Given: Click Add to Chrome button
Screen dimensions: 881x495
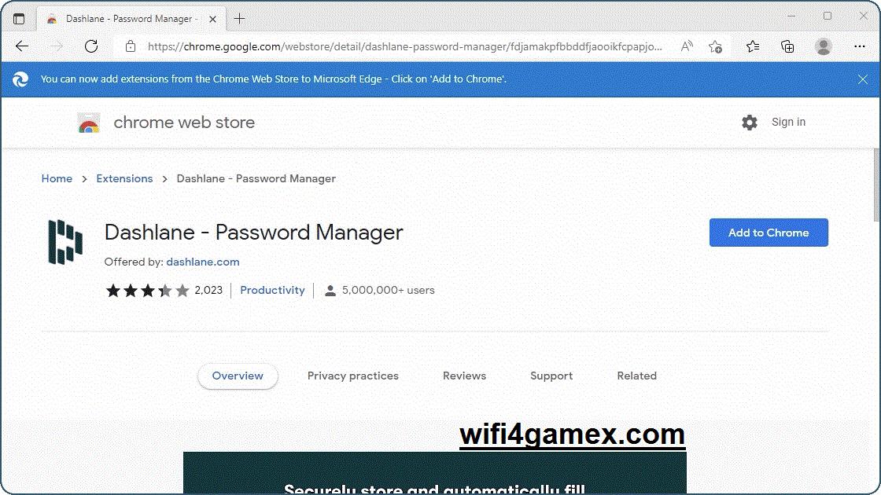Looking at the screenshot, I should click(769, 233).
